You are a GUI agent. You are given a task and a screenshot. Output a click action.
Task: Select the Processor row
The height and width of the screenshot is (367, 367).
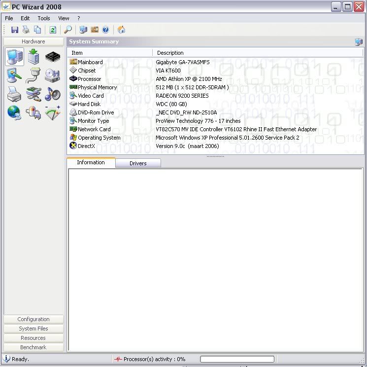click(x=215, y=79)
